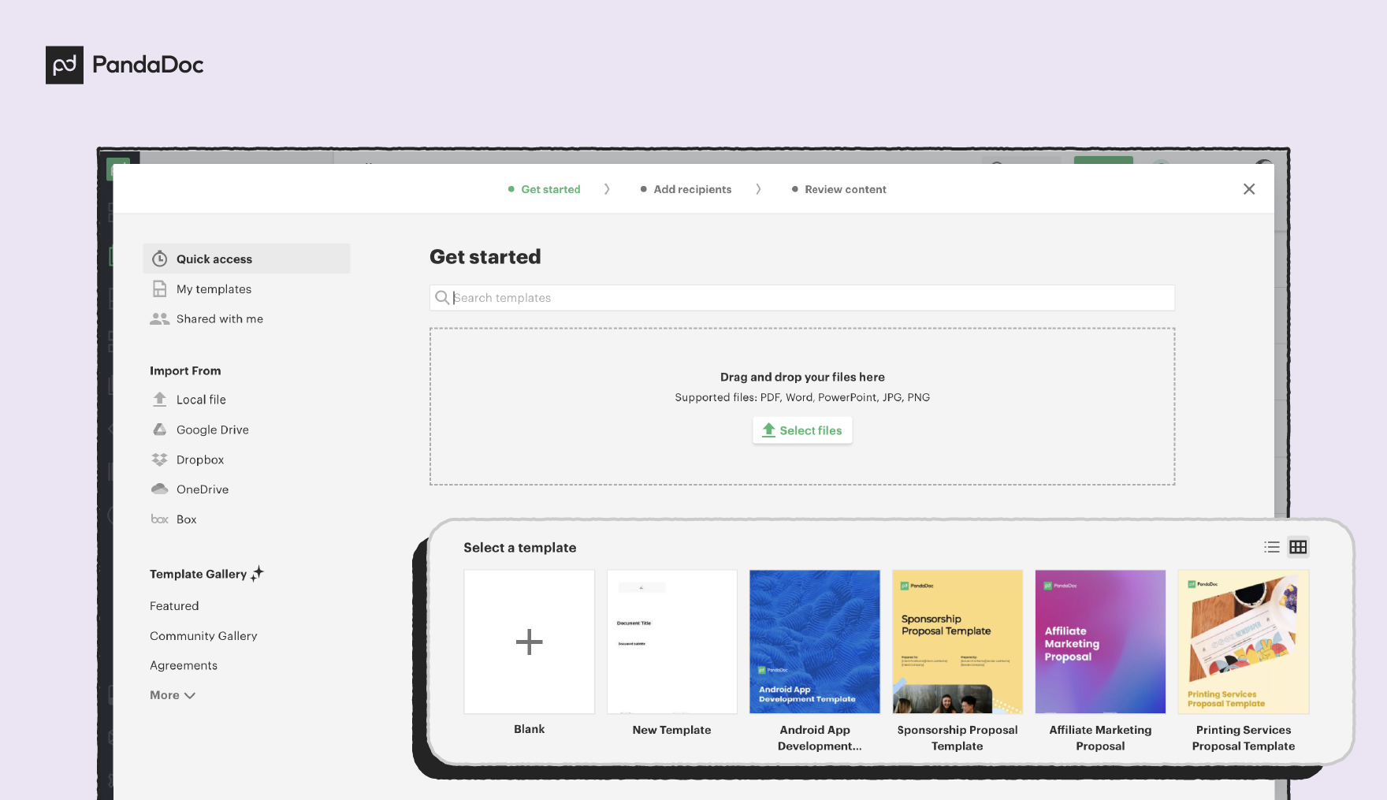The image size is (1387, 800).
Task: Import a document from Box
Action: point(186,519)
